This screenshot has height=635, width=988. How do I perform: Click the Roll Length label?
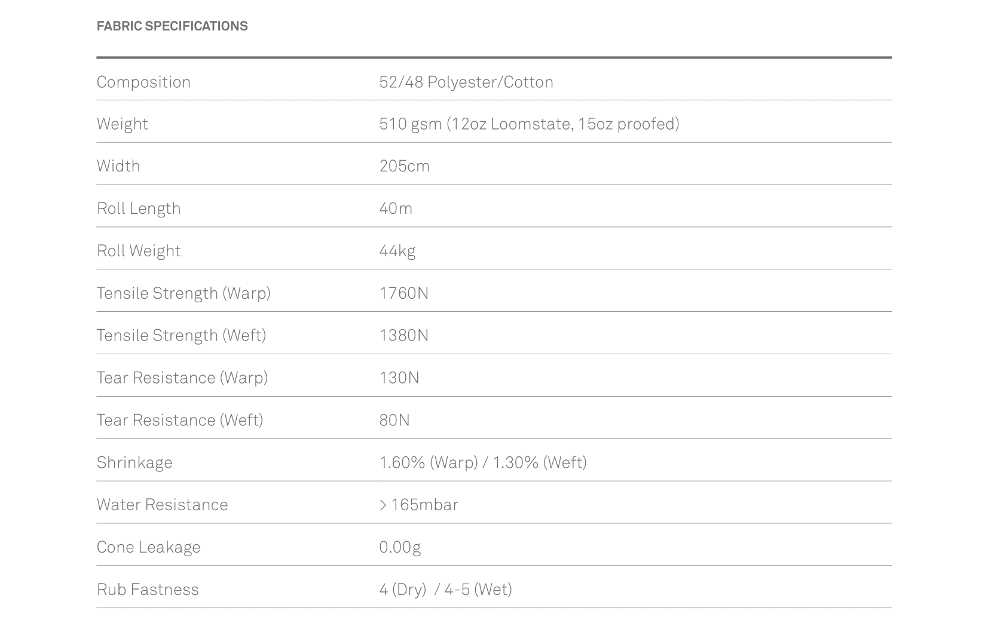click(x=139, y=208)
